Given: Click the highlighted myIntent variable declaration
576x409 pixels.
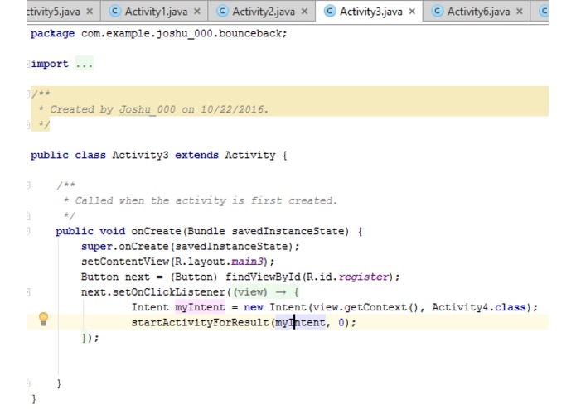Looking at the screenshot, I should coord(200,307).
